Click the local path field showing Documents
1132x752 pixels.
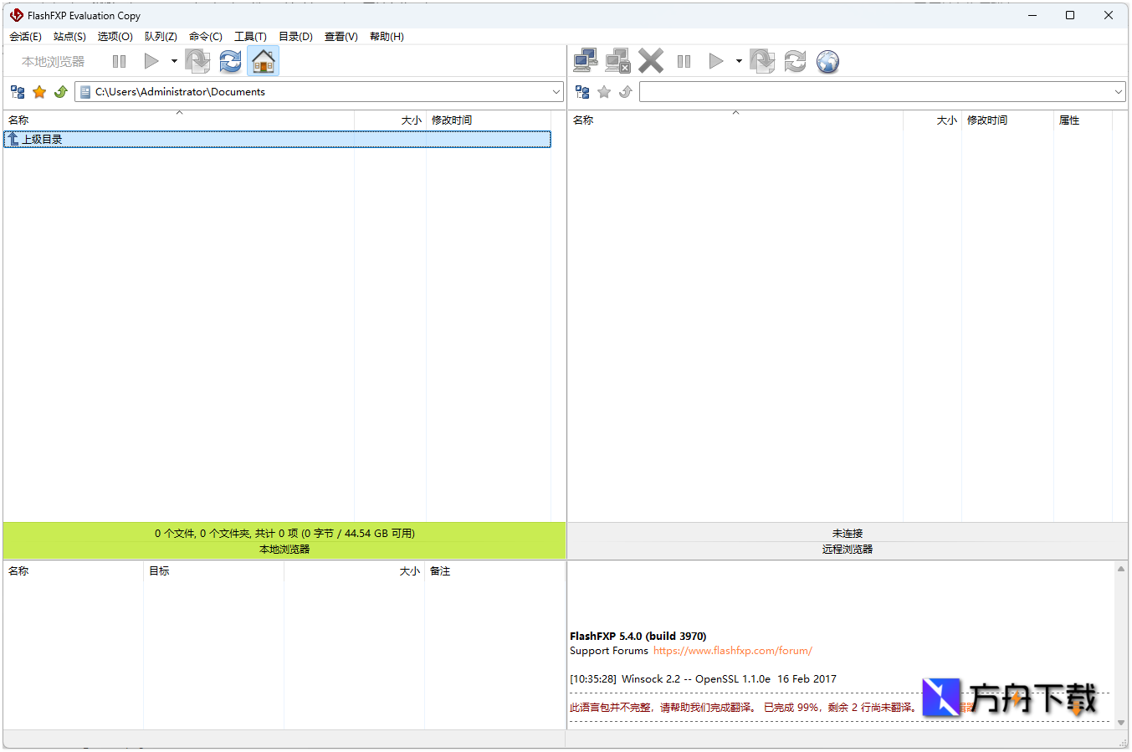[318, 92]
